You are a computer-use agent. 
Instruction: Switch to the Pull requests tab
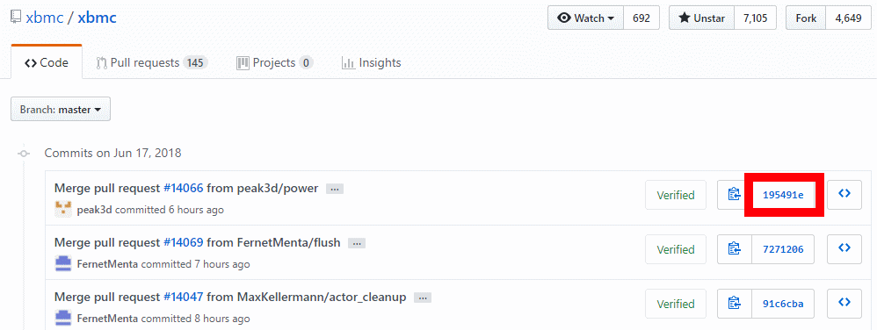(152, 62)
